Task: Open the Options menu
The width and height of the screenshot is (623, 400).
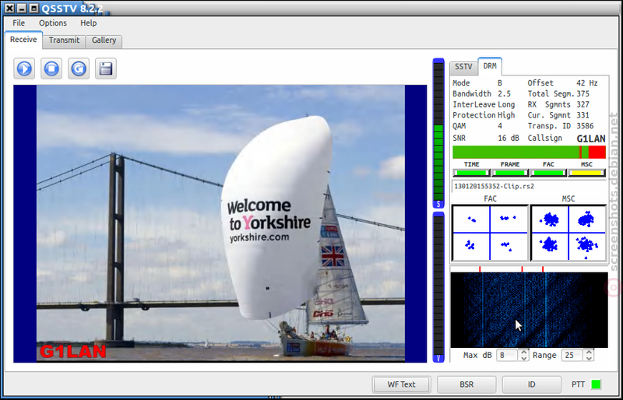Action: [x=53, y=23]
